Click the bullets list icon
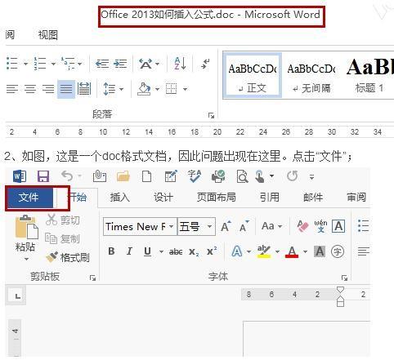 (12, 64)
